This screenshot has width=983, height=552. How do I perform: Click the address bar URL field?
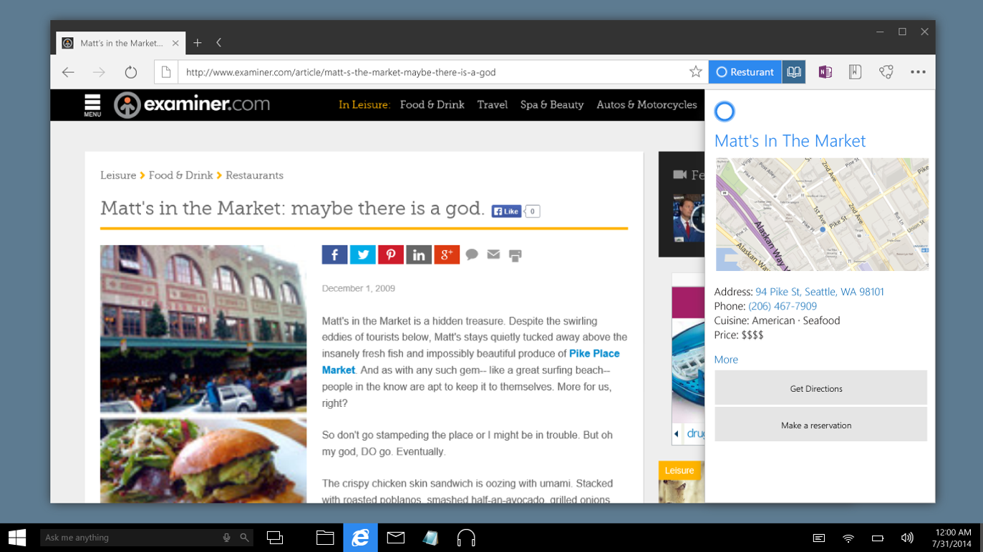[433, 72]
